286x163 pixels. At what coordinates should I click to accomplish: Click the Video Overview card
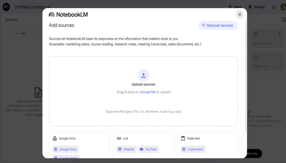coord(267,39)
